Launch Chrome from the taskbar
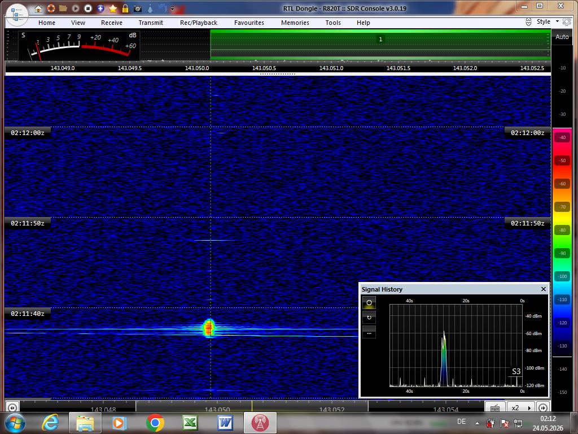Screen dimensions: 578x434 tap(155, 423)
